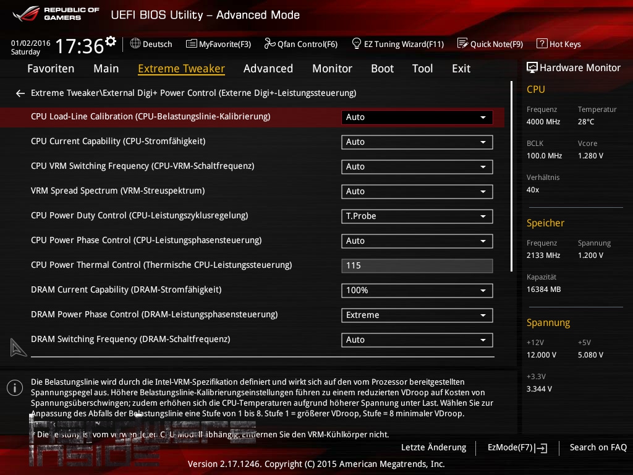Select the CPU Load-Line Calibration row label

151,117
